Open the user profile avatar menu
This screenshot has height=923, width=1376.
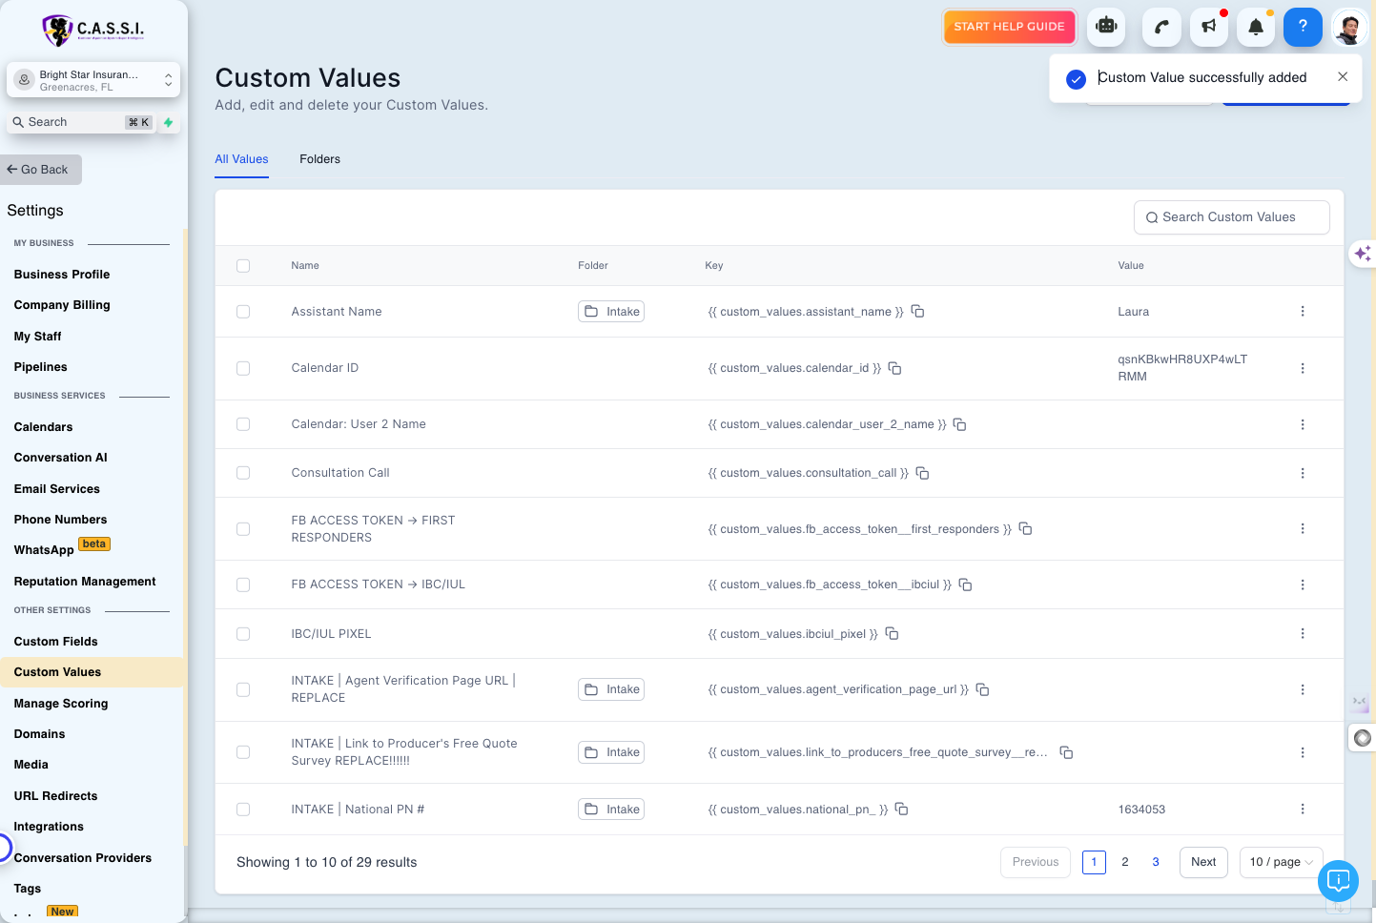click(x=1349, y=27)
